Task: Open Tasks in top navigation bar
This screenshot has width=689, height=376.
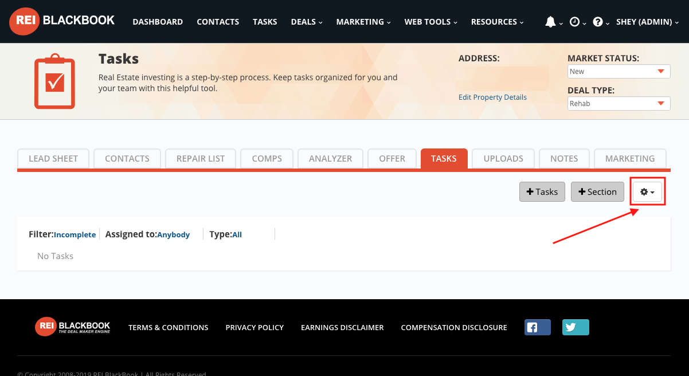Action: tap(265, 22)
